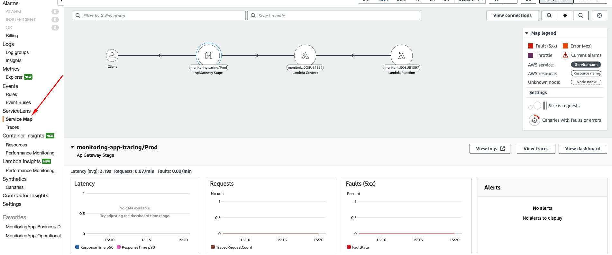Screen dimensions: 612x255
Task: Click the Canaries with faults icon in legend
Action: (534, 120)
